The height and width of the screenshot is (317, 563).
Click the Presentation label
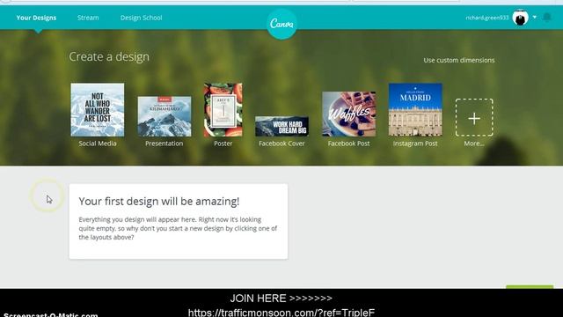point(165,144)
